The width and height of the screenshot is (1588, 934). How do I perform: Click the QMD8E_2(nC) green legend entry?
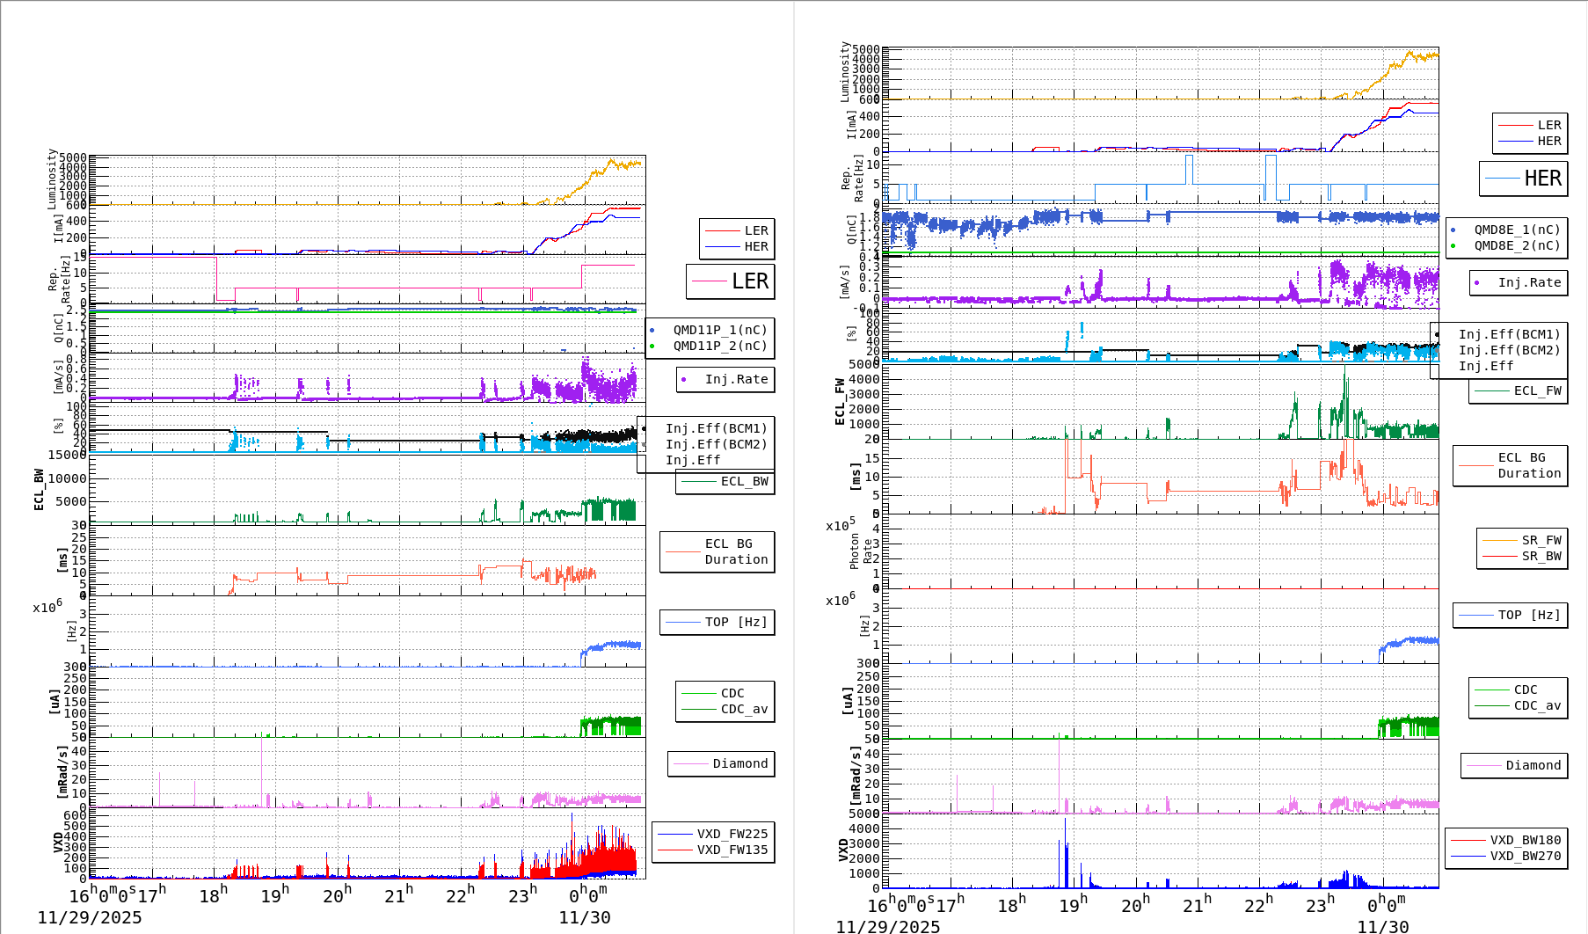pyautogui.click(x=1516, y=245)
